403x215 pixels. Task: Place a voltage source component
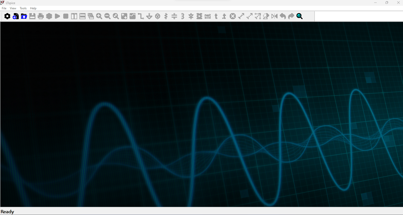click(x=158, y=16)
